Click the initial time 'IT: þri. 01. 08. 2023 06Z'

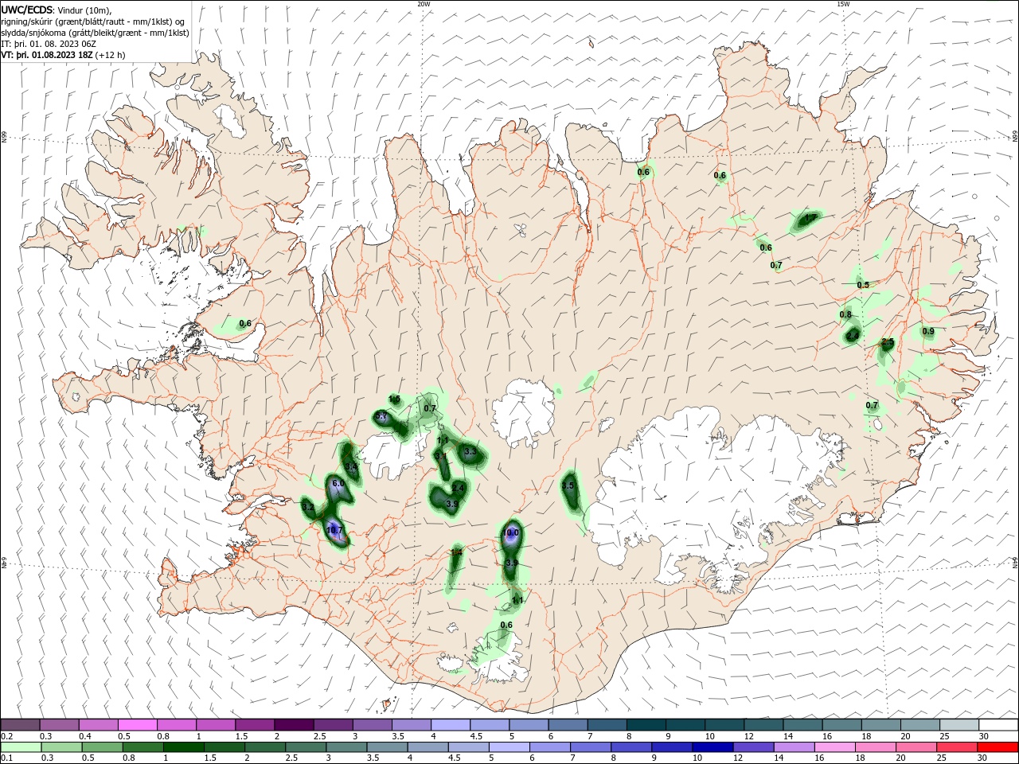[49, 44]
